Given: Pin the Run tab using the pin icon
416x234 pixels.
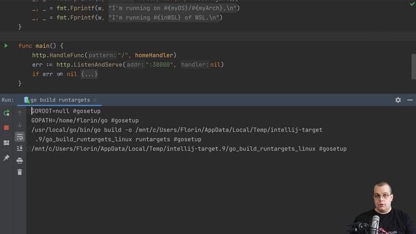Looking at the screenshot, I should click(x=6, y=158).
